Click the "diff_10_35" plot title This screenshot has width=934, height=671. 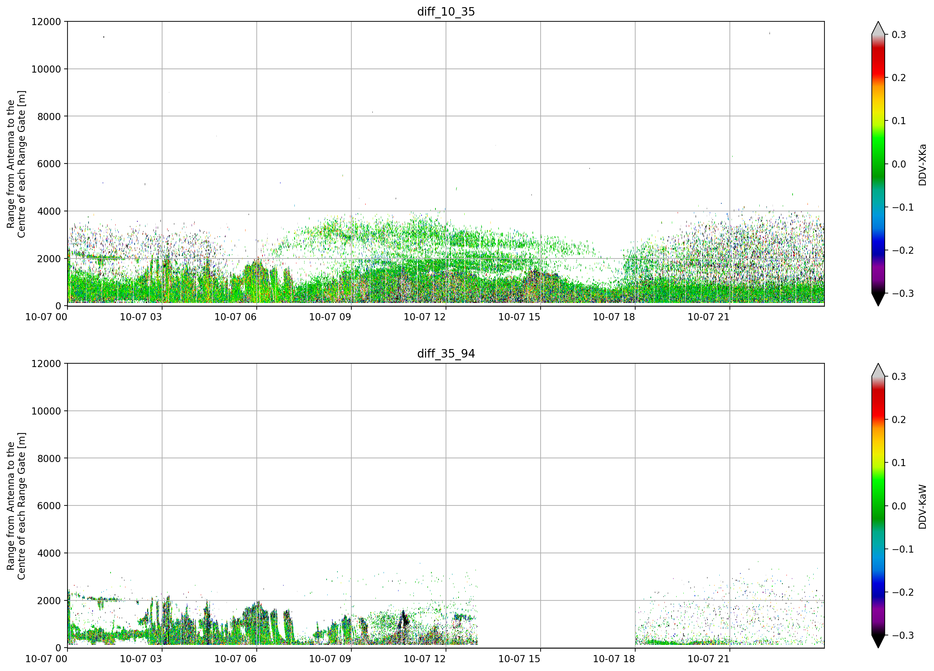446,12
